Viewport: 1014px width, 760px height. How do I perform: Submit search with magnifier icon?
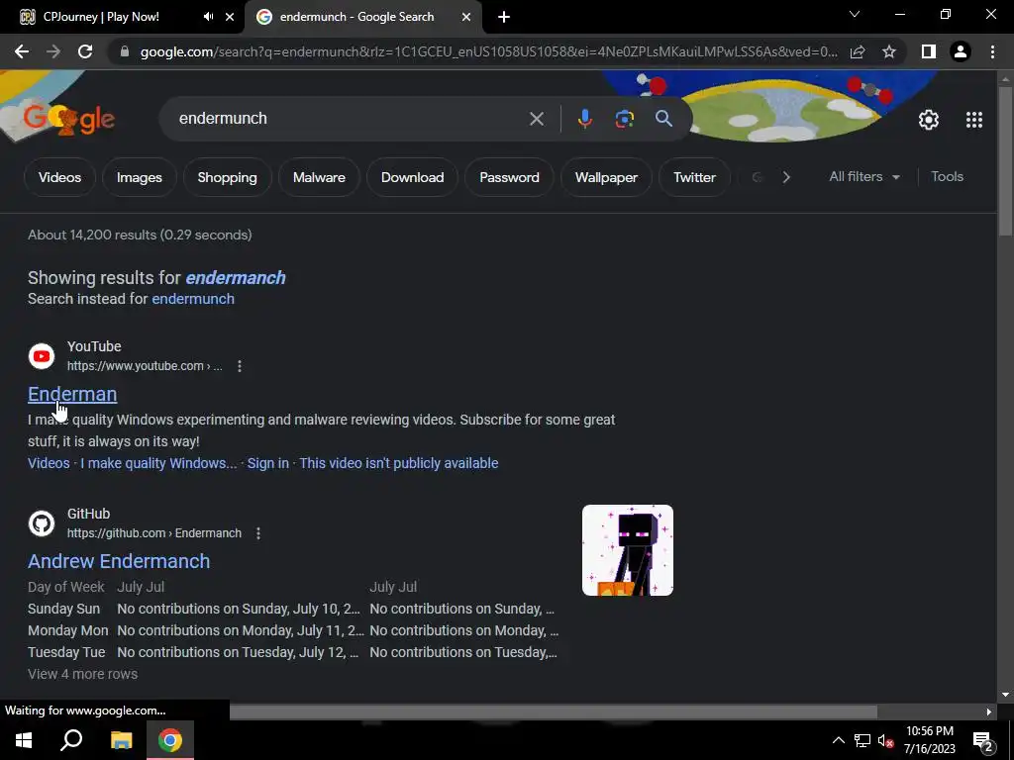(x=663, y=119)
